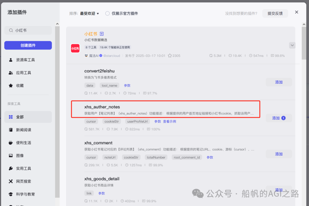Click the xhs_auther_notes tool name
This screenshot has width=309, height=206.
[102, 107]
